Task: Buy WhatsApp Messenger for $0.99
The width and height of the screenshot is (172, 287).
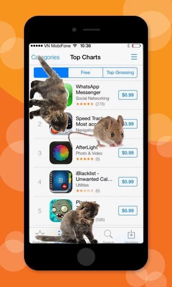Action: pyautogui.click(x=128, y=95)
